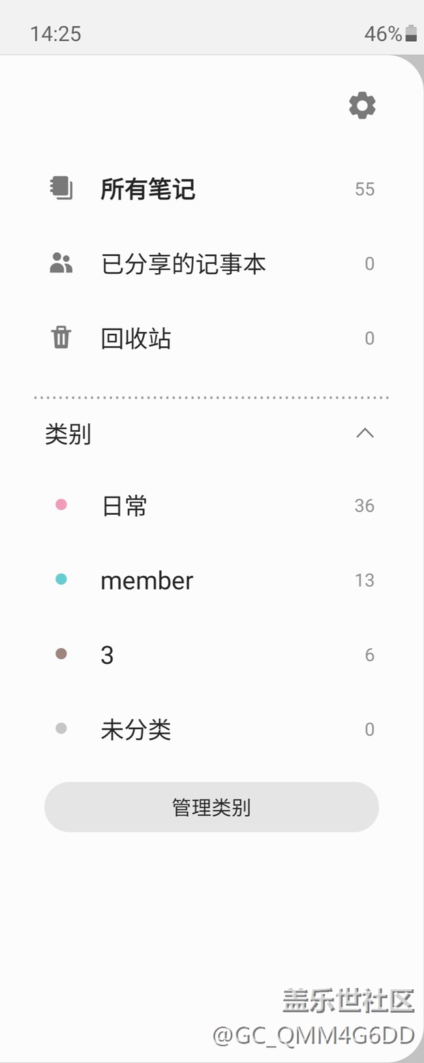Click the recycle bin trash icon
Image resolution: width=424 pixels, height=1063 pixels.
(61, 338)
